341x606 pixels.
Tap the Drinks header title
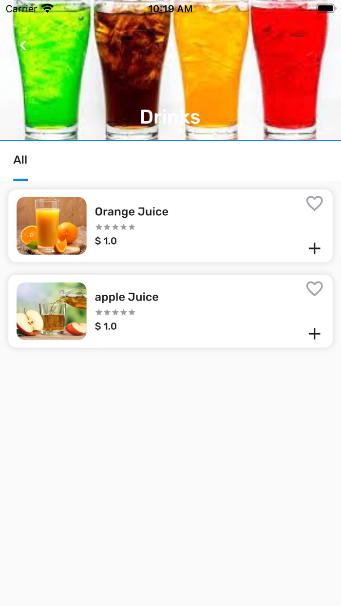(x=170, y=117)
